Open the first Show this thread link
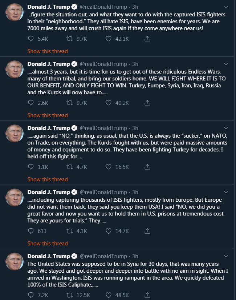236x300 pixels. [x=47, y=51]
